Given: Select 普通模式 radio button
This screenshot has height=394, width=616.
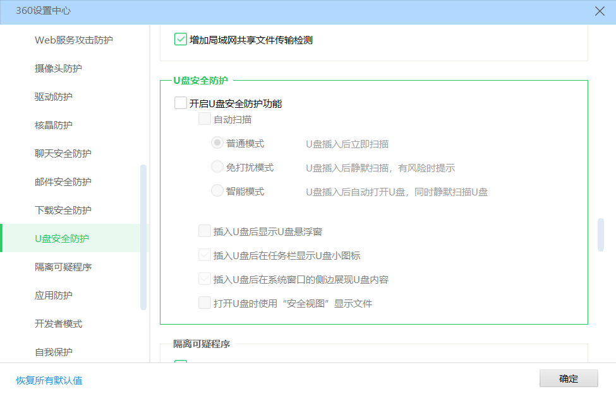Looking at the screenshot, I should click(x=217, y=142).
